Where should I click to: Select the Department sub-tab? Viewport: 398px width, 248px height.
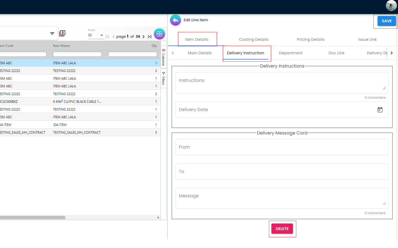pyautogui.click(x=290, y=53)
